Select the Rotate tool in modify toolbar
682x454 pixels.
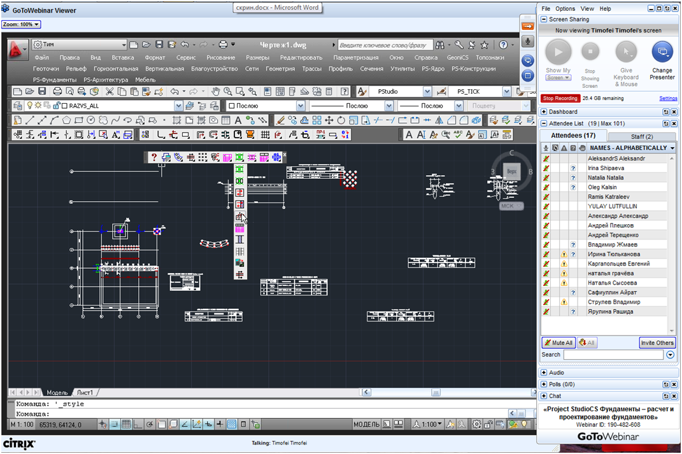click(x=341, y=120)
